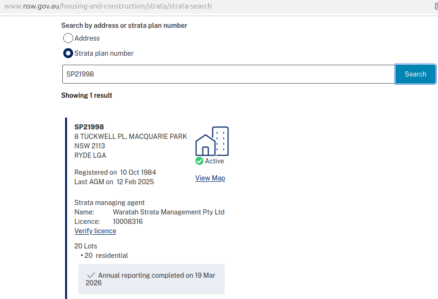The width and height of the screenshot is (438, 299).
Task: Click the Last AGM date 12 Feb 2025
Action: [135, 182]
